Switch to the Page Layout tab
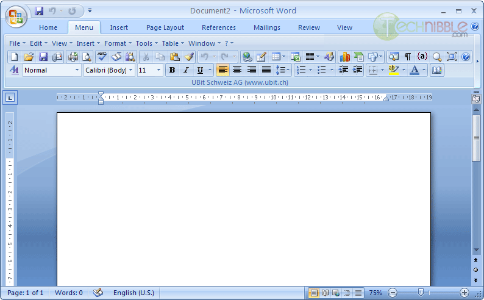Screen dimensions: 484x300 pyautogui.click(x=165, y=27)
